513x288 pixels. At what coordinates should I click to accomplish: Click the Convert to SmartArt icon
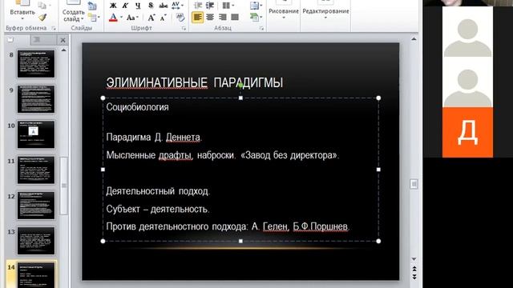(x=254, y=17)
